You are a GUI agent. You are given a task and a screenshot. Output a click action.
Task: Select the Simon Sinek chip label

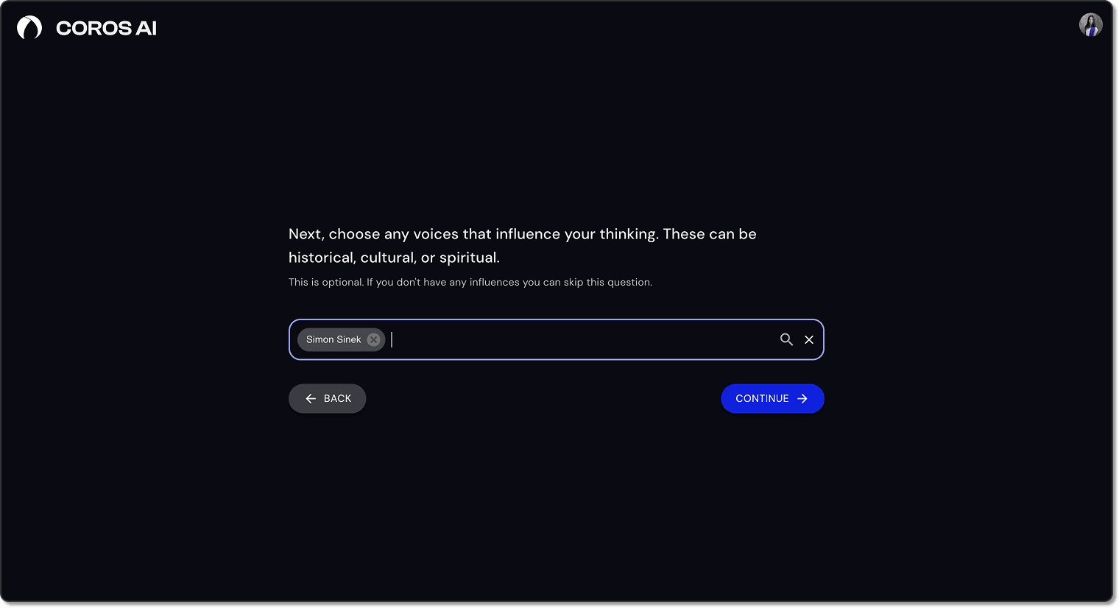pos(333,339)
